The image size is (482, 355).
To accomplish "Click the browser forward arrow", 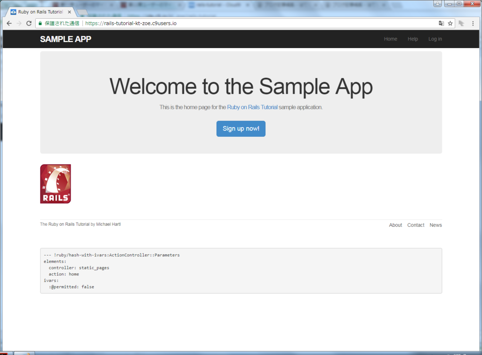I will pyautogui.click(x=19, y=24).
